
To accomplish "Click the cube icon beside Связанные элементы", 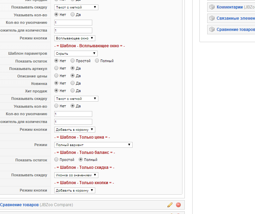I will (212, 18).
